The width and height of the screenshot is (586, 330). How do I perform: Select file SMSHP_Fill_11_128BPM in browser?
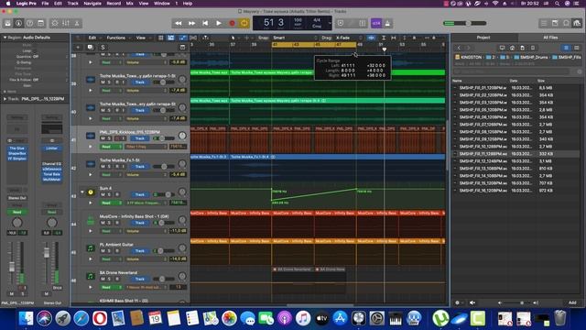pyautogui.click(x=516, y=154)
